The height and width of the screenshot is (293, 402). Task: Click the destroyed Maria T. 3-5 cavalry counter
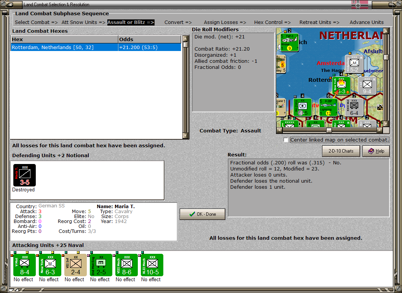(25, 175)
